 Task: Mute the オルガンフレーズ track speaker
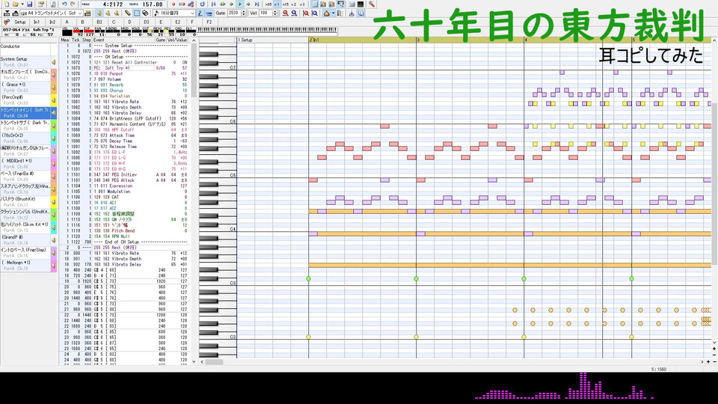pos(54,75)
